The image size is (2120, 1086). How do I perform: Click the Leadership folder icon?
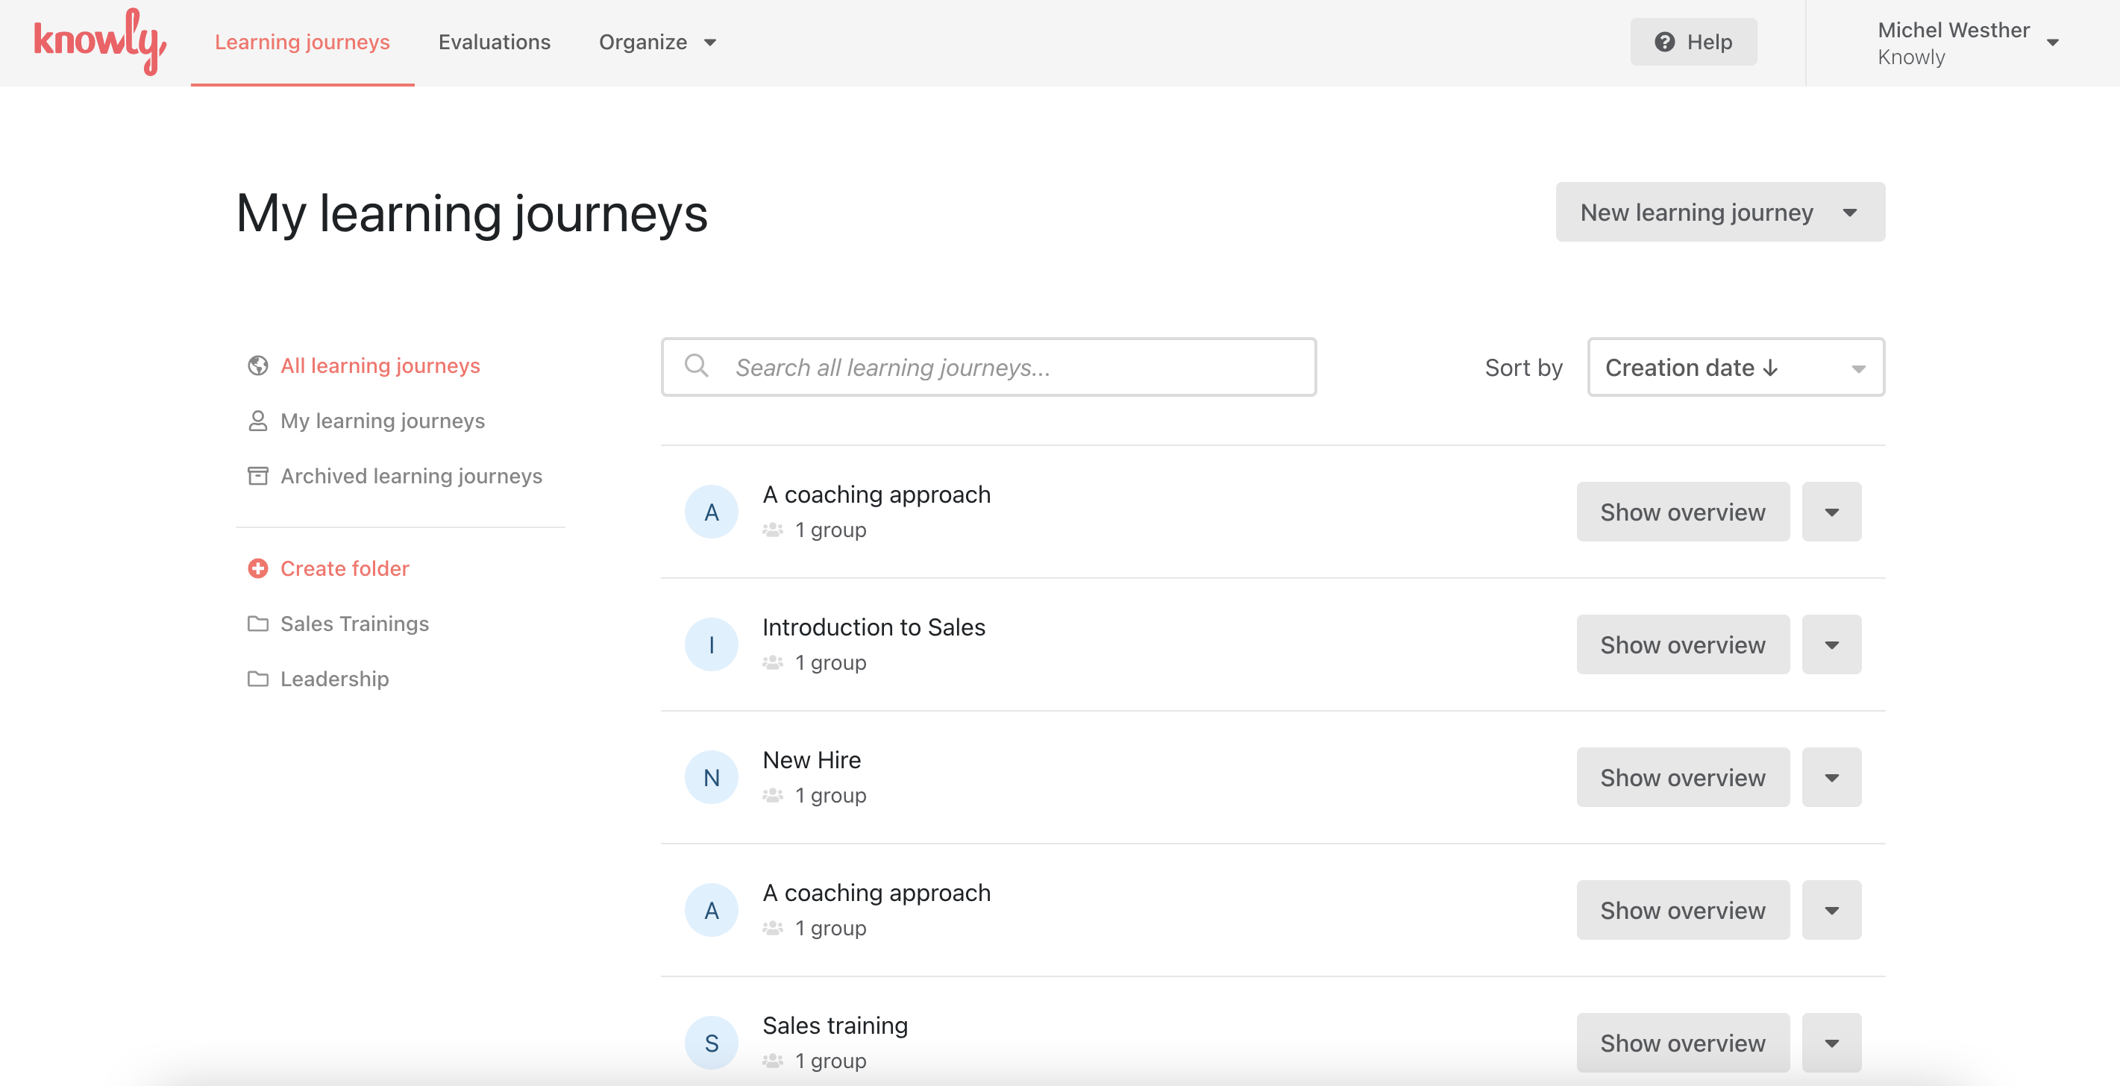click(x=257, y=679)
